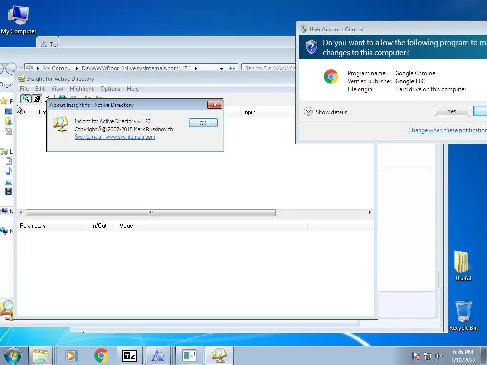Click the Favorites star icon in the Explorer sidebar
487x365 pixels.
pyautogui.click(x=4, y=101)
